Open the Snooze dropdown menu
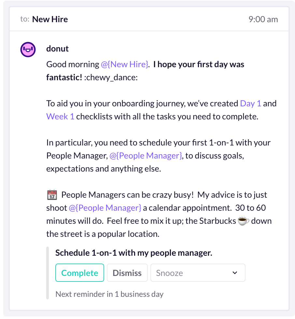 [198, 273]
